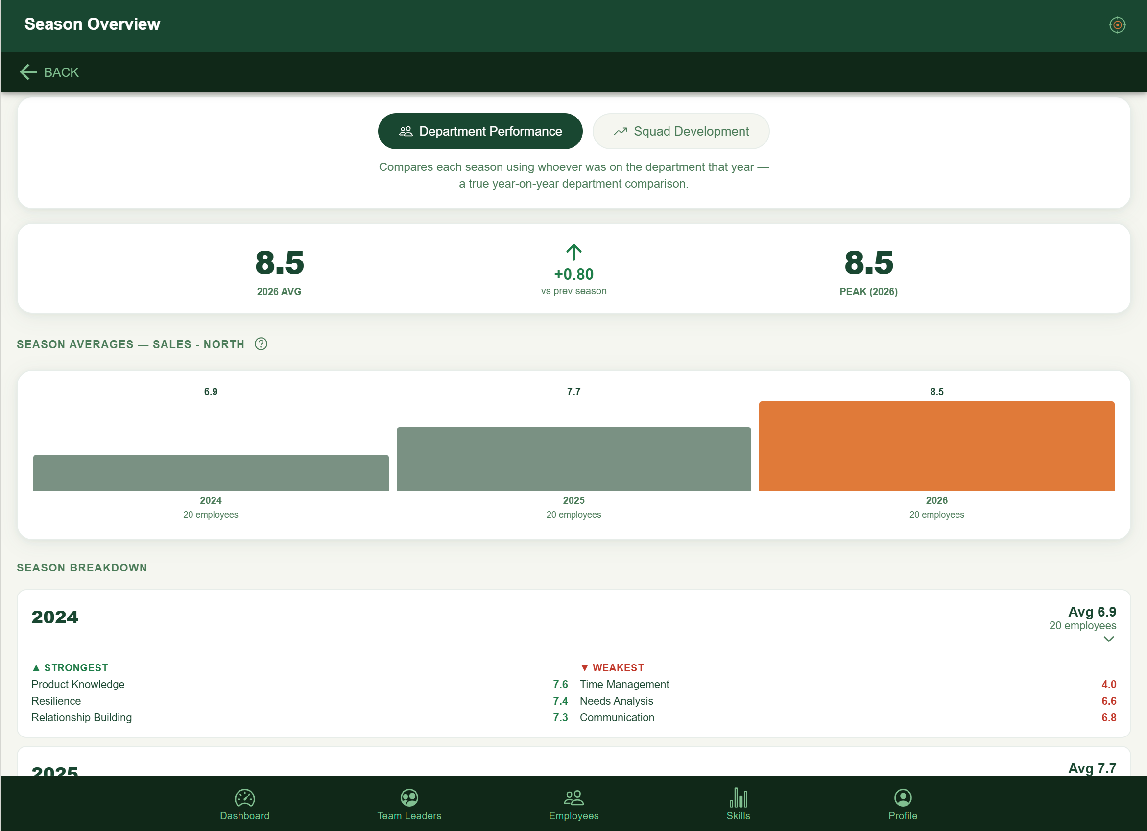Select the orange 2026 season bar
This screenshot has height=831, width=1147.
click(x=936, y=446)
